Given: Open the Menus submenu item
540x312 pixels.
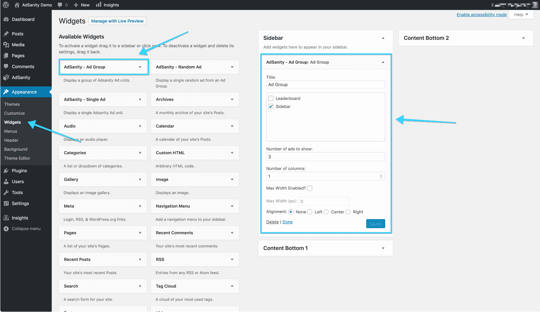Looking at the screenshot, I should pos(11,131).
